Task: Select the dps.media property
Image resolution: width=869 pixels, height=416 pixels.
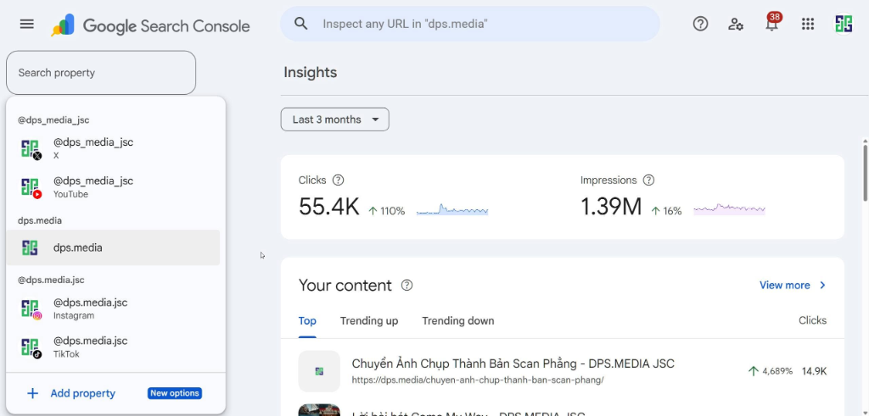Action: (113, 247)
